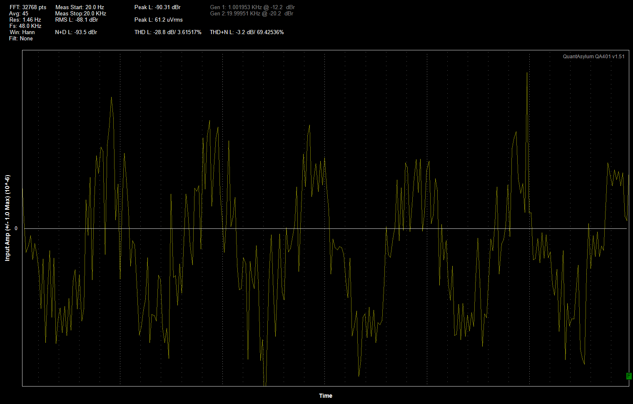Click the Fs: 48.0 KHz readout

coord(25,26)
